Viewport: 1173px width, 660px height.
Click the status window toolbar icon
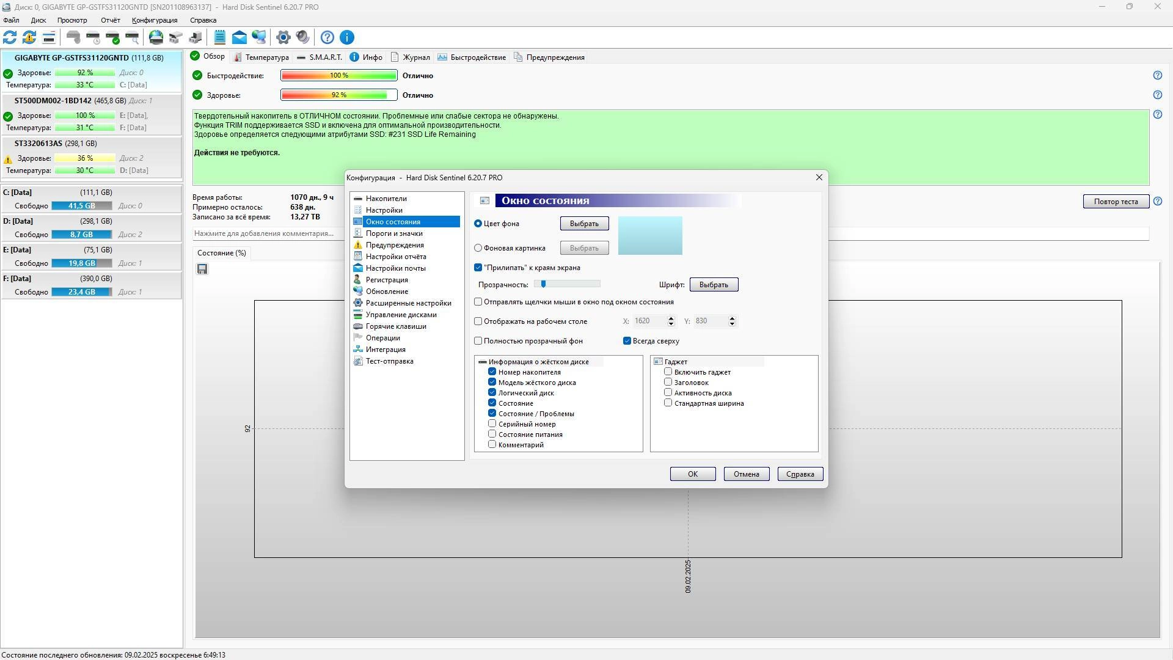point(49,37)
